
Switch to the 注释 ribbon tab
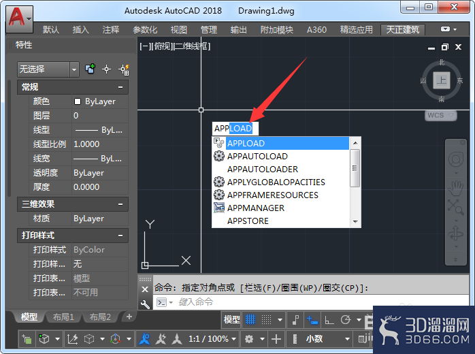[110, 30]
